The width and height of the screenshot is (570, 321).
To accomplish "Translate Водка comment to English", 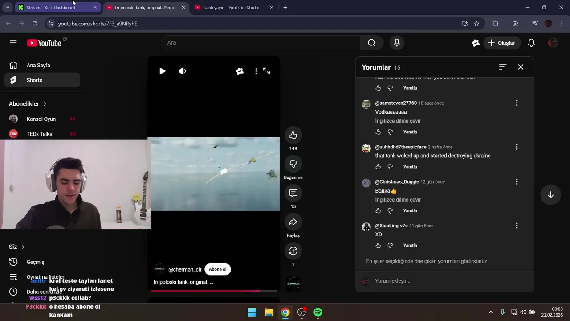I will (x=398, y=200).
